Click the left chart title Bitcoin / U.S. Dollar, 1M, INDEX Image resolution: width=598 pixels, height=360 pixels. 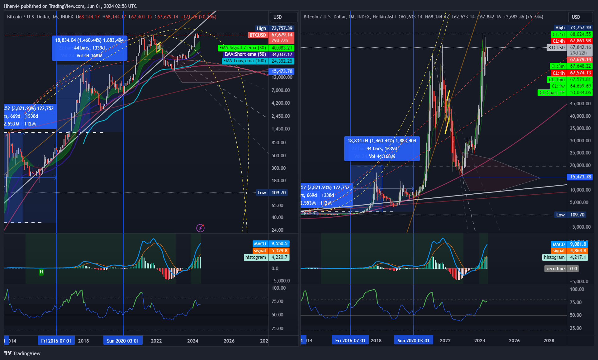click(x=40, y=17)
